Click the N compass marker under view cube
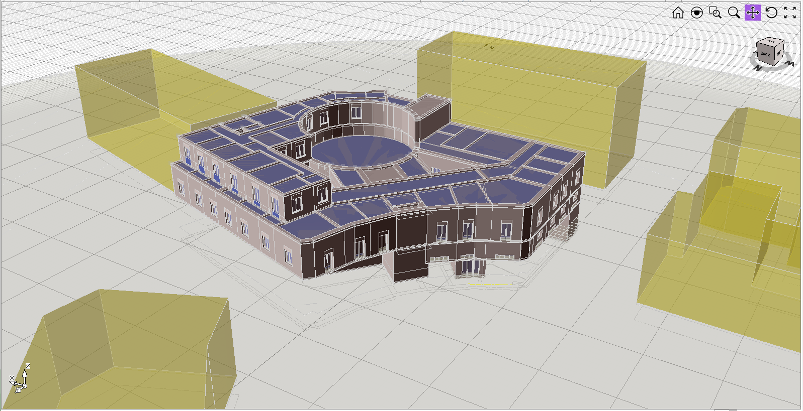The width and height of the screenshot is (803, 411). (758, 69)
